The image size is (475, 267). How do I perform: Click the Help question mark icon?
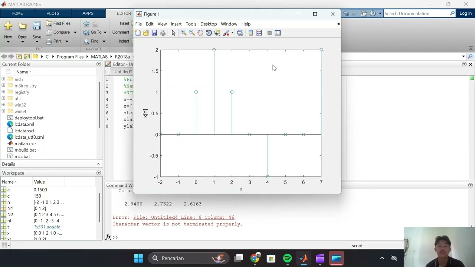point(373,13)
